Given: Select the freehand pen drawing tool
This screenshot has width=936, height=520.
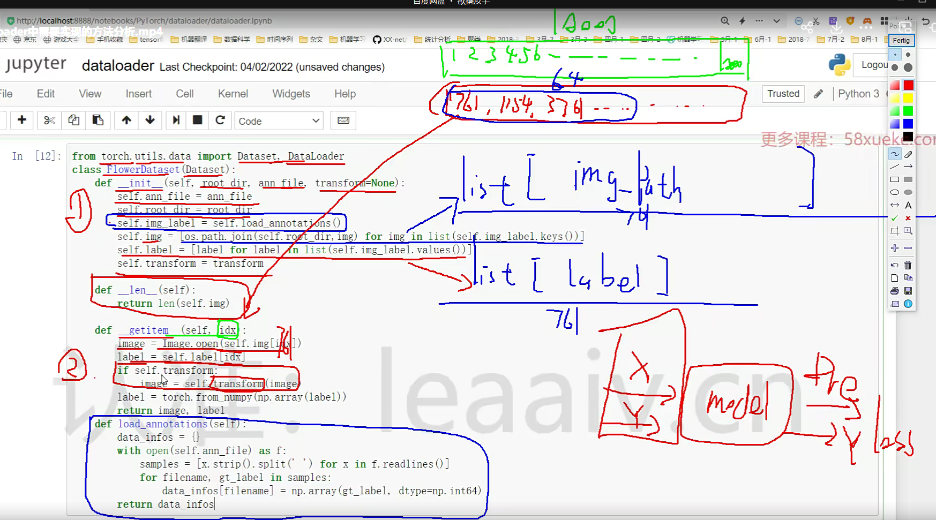Looking at the screenshot, I should 895,154.
